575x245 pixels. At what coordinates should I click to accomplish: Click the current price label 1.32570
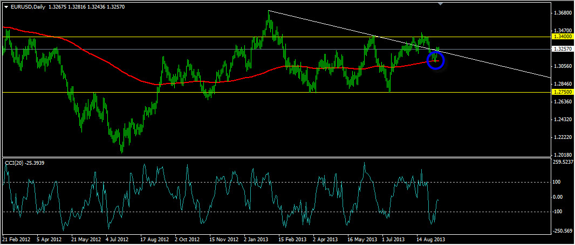[562, 49]
